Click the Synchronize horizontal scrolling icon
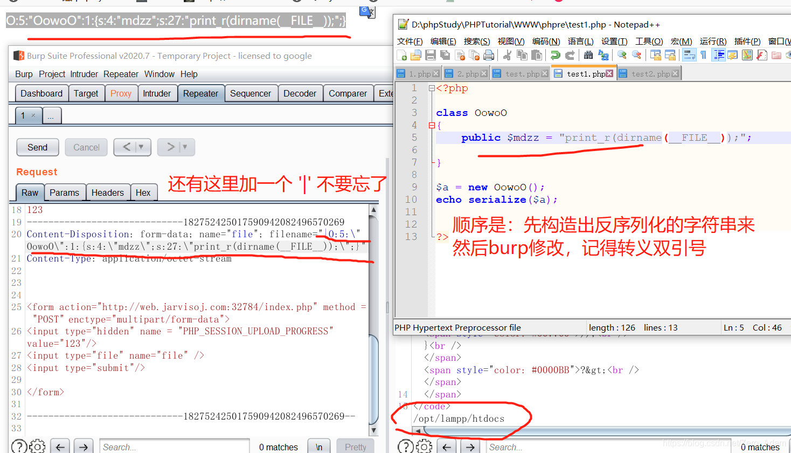The height and width of the screenshot is (453, 791). point(670,55)
